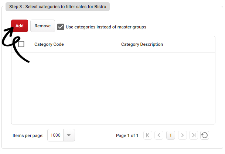Go to the next page arrow
The image size is (225, 154).
point(182,136)
